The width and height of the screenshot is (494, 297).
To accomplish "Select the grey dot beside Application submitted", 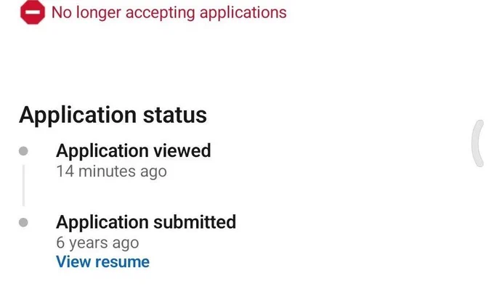I will click(x=23, y=222).
